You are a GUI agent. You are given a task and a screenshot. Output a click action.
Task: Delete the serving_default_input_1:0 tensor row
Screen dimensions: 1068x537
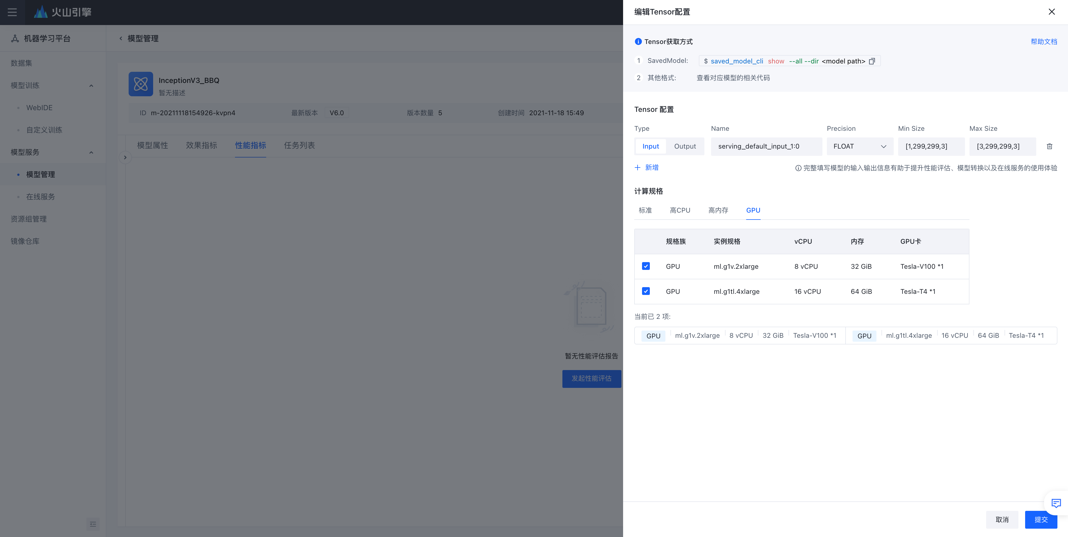point(1049,146)
